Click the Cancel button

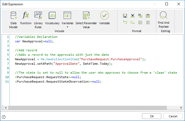coord(173,116)
